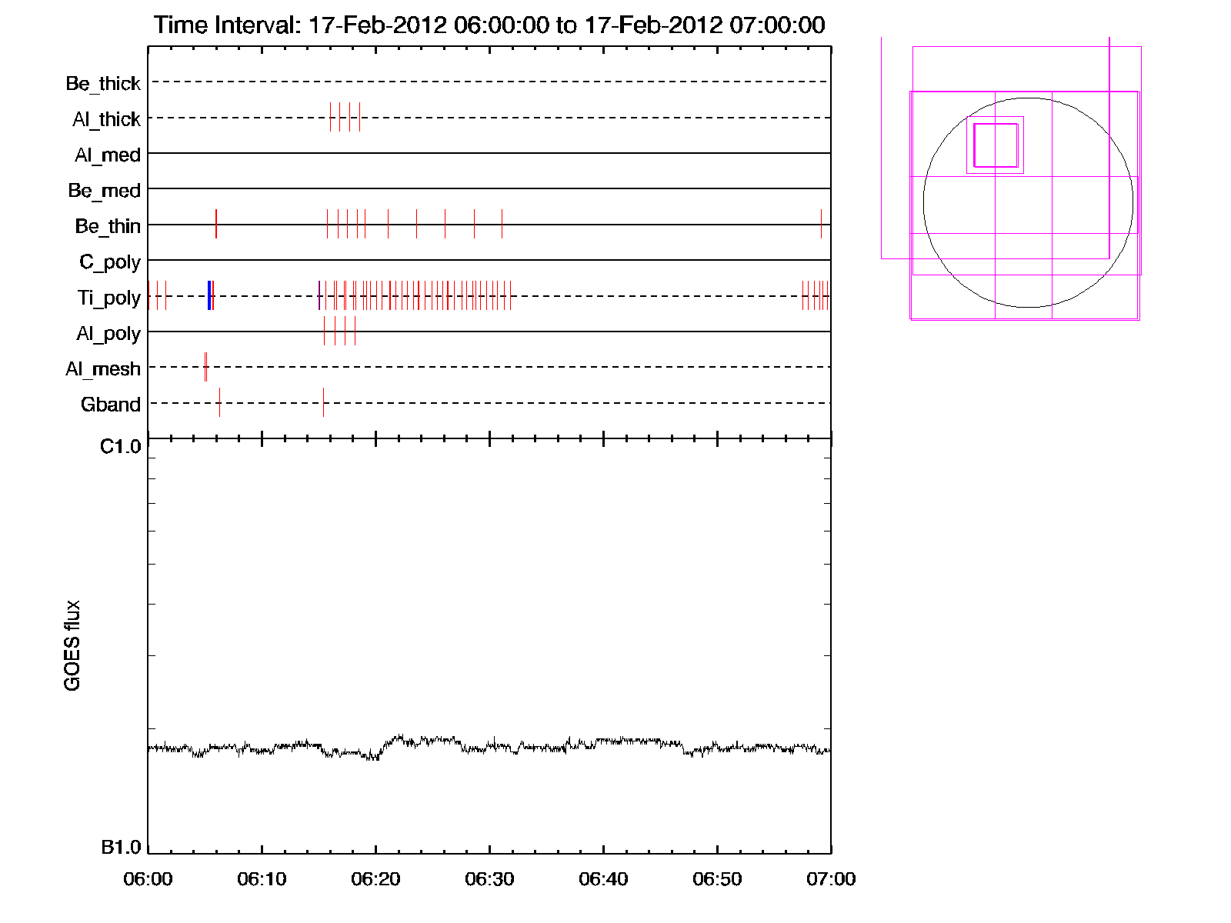The height and width of the screenshot is (923, 1231).
Task: Click the red Al_mesh marker pair
Action: 205,367
